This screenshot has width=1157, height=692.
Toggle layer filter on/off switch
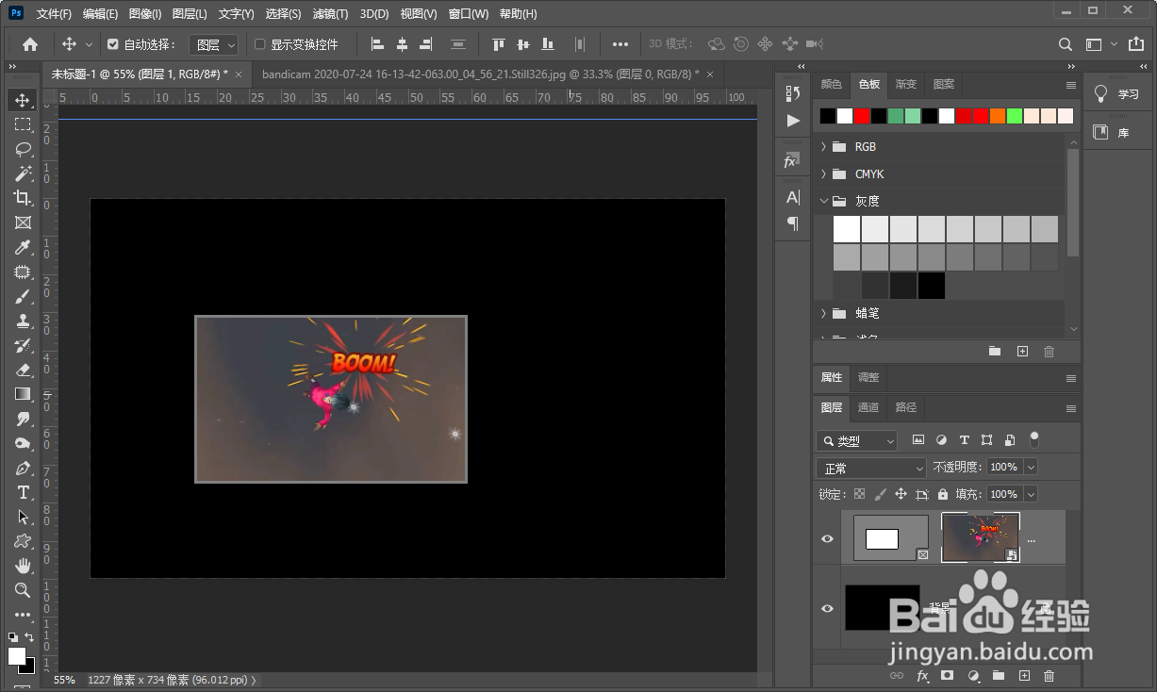point(1034,438)
